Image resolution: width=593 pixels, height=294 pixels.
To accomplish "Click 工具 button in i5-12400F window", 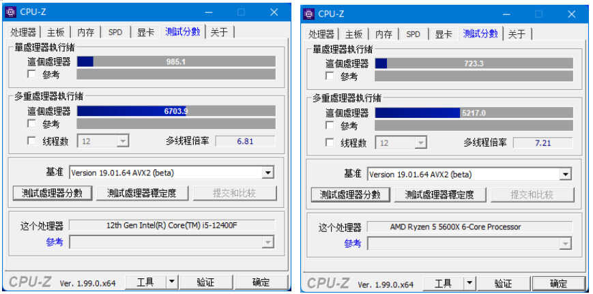I will click(145, 282).
